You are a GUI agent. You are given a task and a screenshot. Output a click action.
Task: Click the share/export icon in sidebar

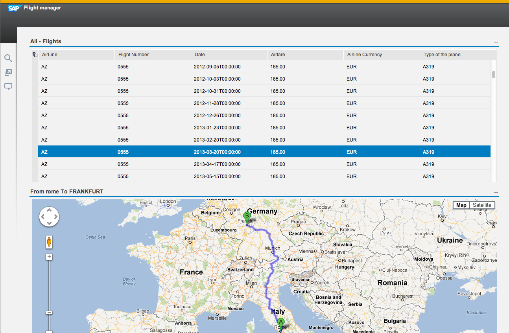[x=8, y=72]
